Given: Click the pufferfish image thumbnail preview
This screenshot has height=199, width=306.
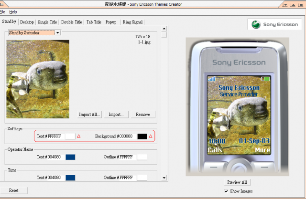Looking at the screenshot, I should click(38, 79).
